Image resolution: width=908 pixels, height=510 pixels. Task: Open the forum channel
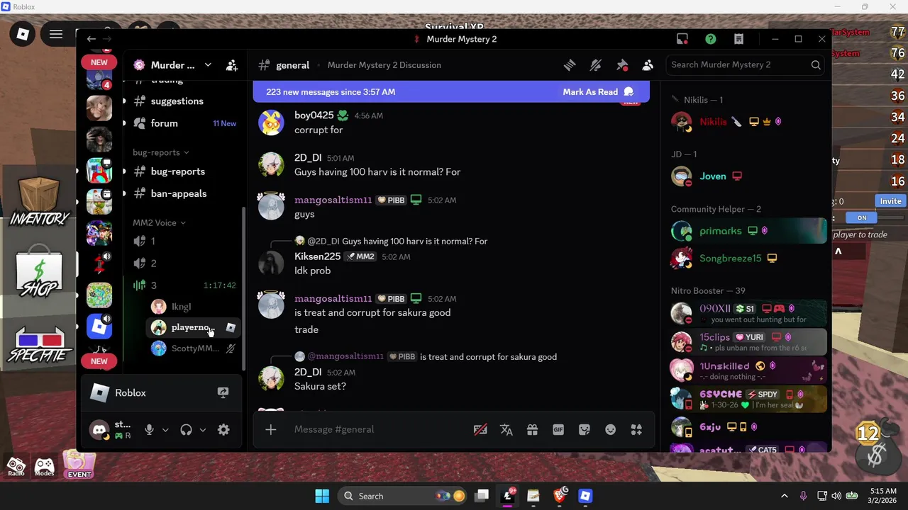click(183, 123)
